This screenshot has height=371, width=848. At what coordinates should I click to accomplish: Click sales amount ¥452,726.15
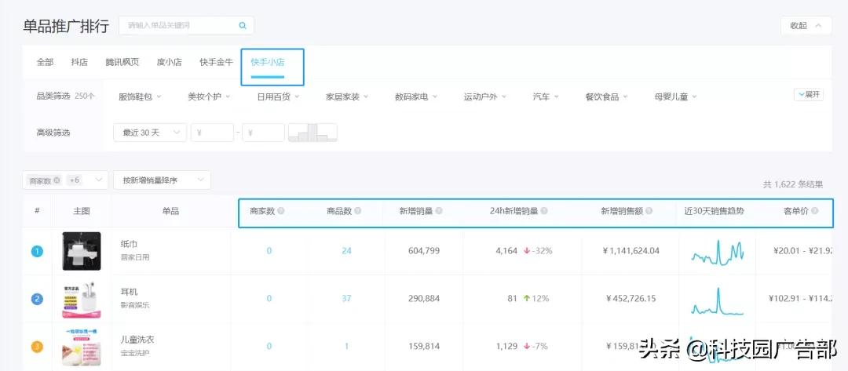[x=631, y=299]
